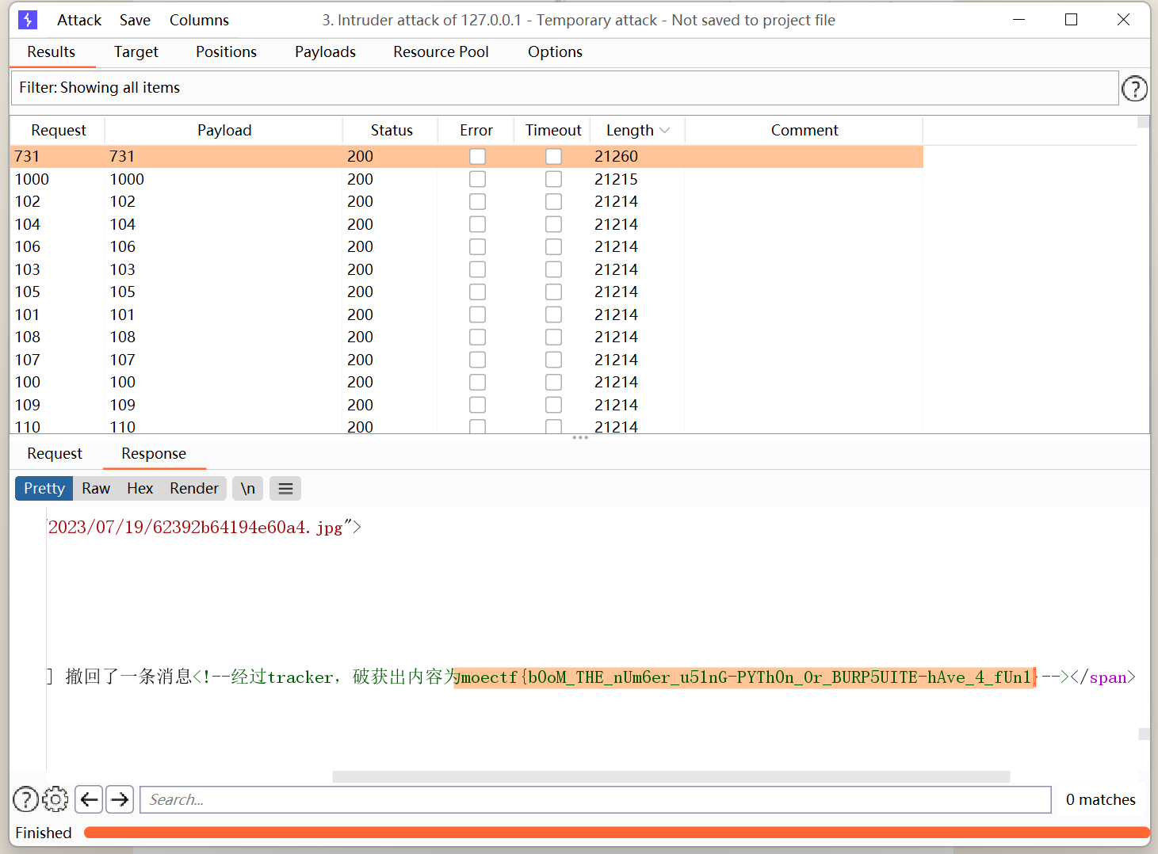
Task: Click the pane splitter dots handle
Action: 580,437
